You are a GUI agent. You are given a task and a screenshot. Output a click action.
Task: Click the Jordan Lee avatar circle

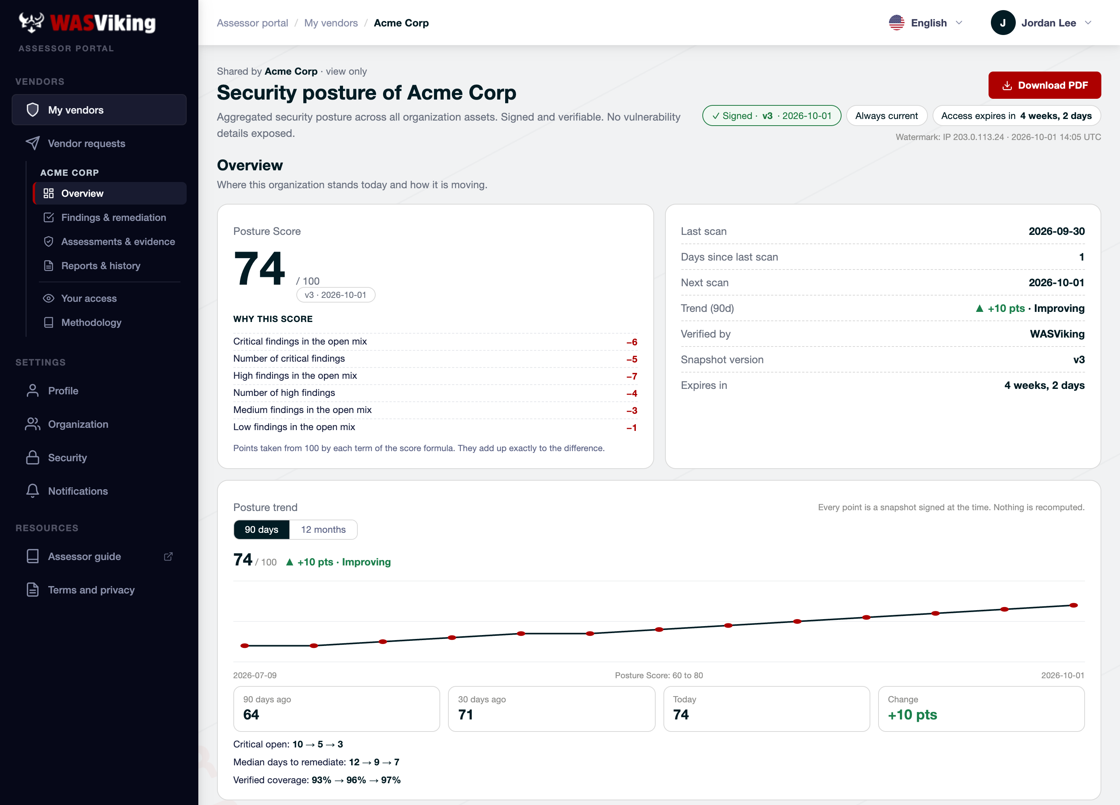click(1003, 23)
